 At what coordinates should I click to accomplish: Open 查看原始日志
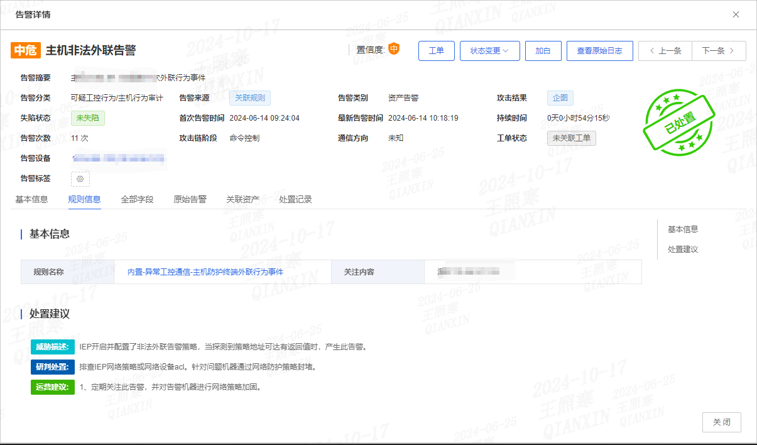coord(600,51)
